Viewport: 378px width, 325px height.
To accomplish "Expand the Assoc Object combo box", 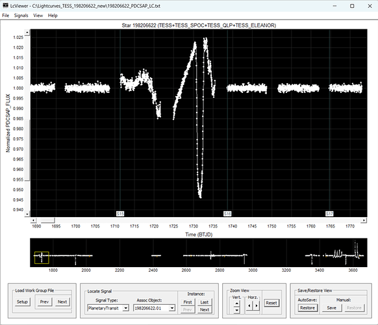I will 172,308.
